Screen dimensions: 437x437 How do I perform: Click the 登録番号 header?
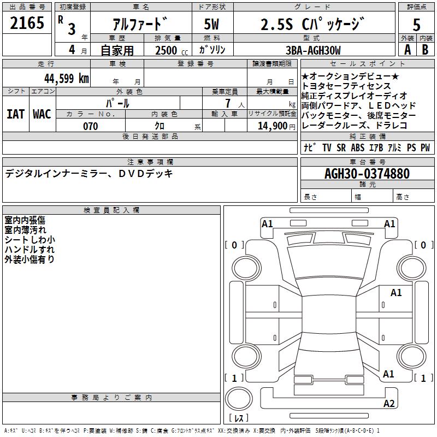pyautogui.click(x=196, y=64)
